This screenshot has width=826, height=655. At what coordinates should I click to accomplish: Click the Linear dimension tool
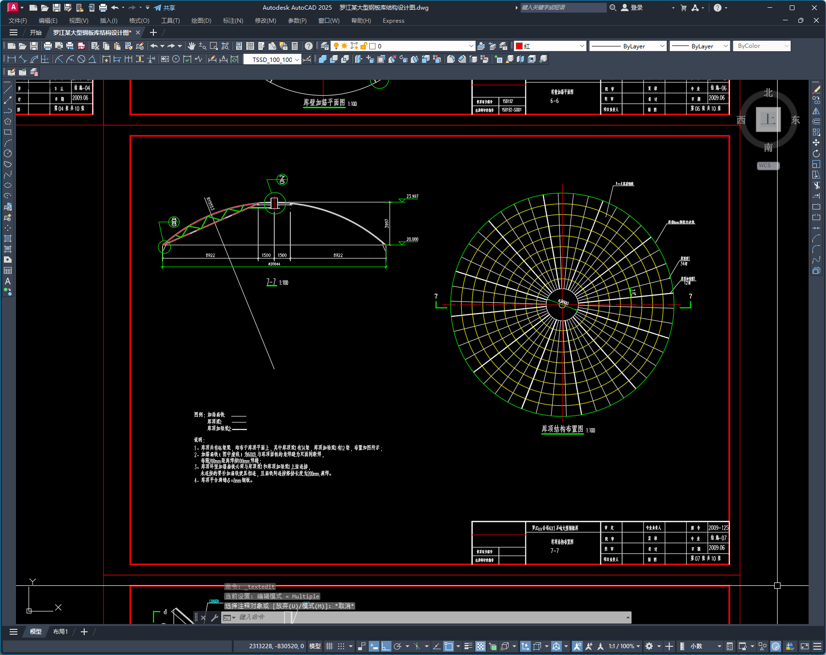point(12,59)
